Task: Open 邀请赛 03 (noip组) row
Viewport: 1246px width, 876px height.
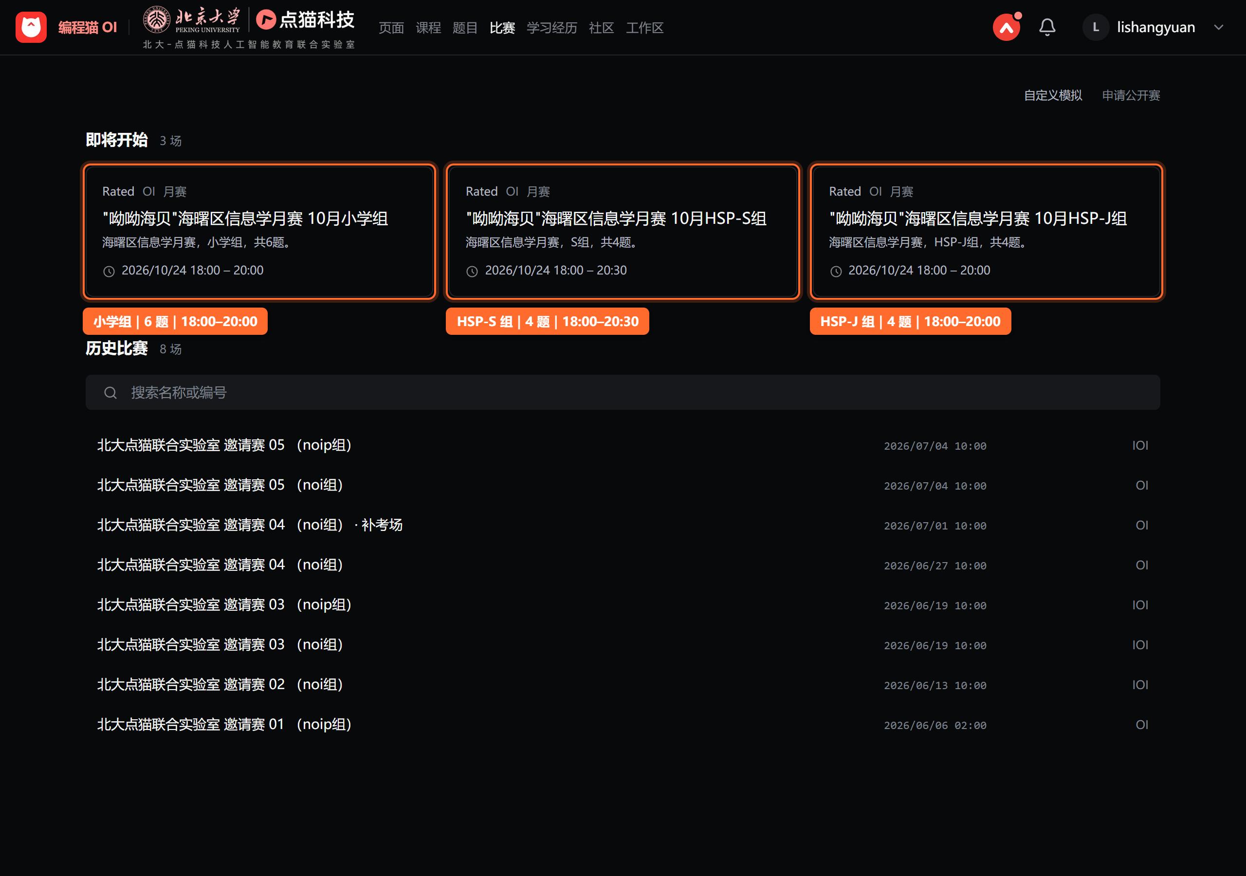Action: tap(623, 604)
